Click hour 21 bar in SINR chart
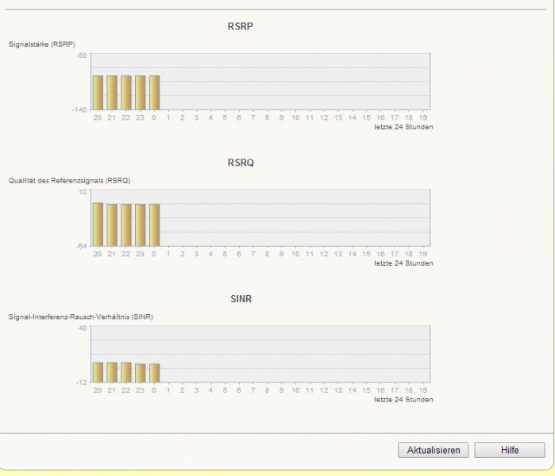This screenshot has height=476, width=555. (x=112, y=372)
